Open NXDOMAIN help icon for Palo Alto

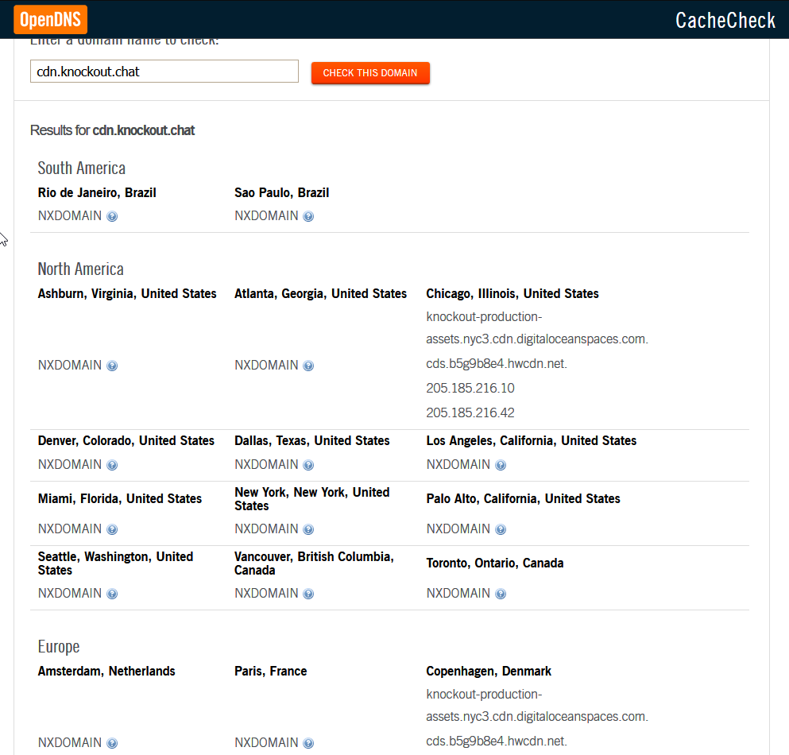click(x=501, y=529)
